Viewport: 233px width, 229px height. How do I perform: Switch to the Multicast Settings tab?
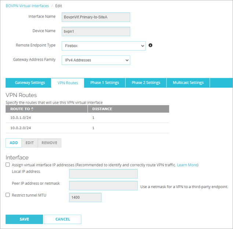[x=188, y=83]
